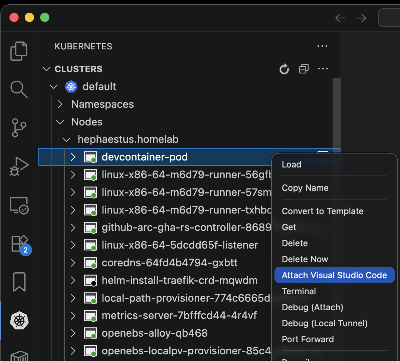The image size is (400, 361).
Task: Collapse all items in Clusters section
Action: 304,69
